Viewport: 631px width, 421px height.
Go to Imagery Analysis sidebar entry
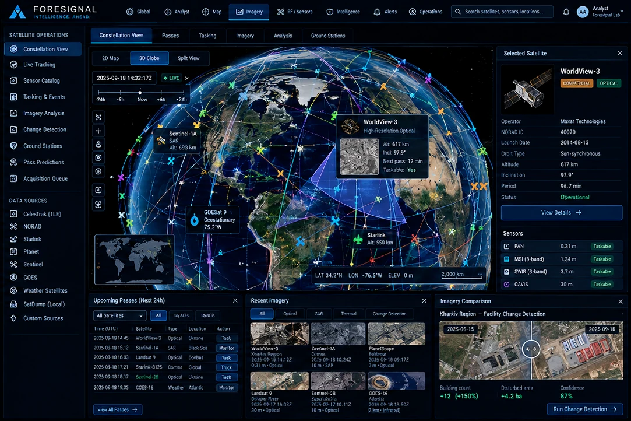pos(44,113)
